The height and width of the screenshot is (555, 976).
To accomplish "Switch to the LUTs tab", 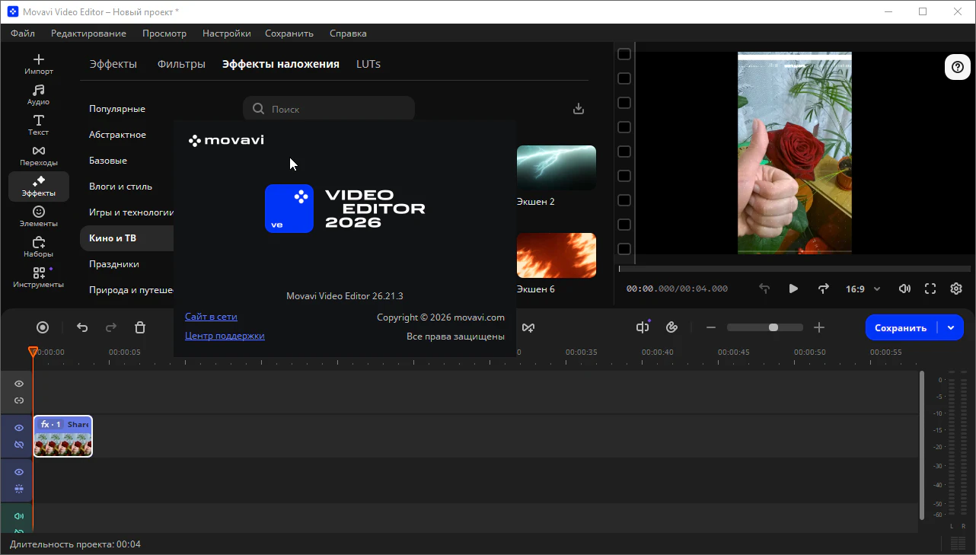I will (x=368, y=64).
